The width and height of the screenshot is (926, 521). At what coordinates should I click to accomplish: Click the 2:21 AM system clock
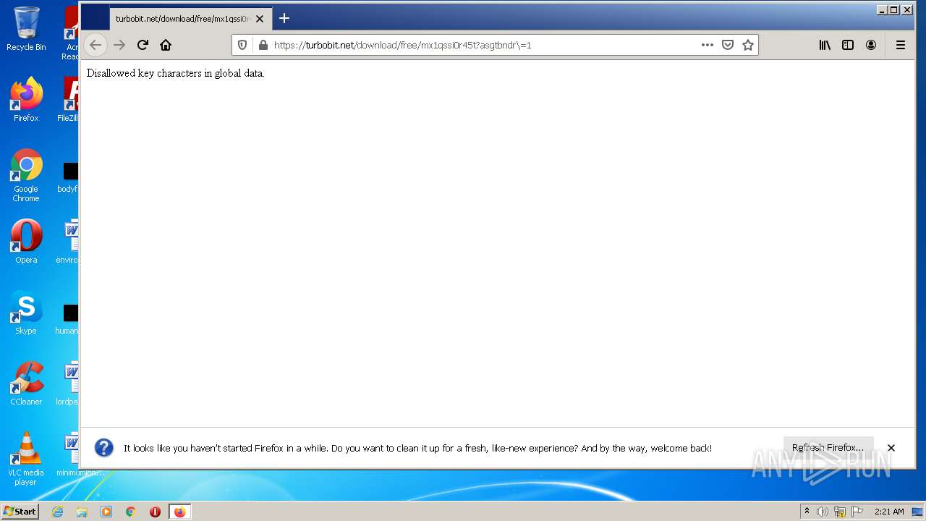pyautogui.click(x=889, y=512)
